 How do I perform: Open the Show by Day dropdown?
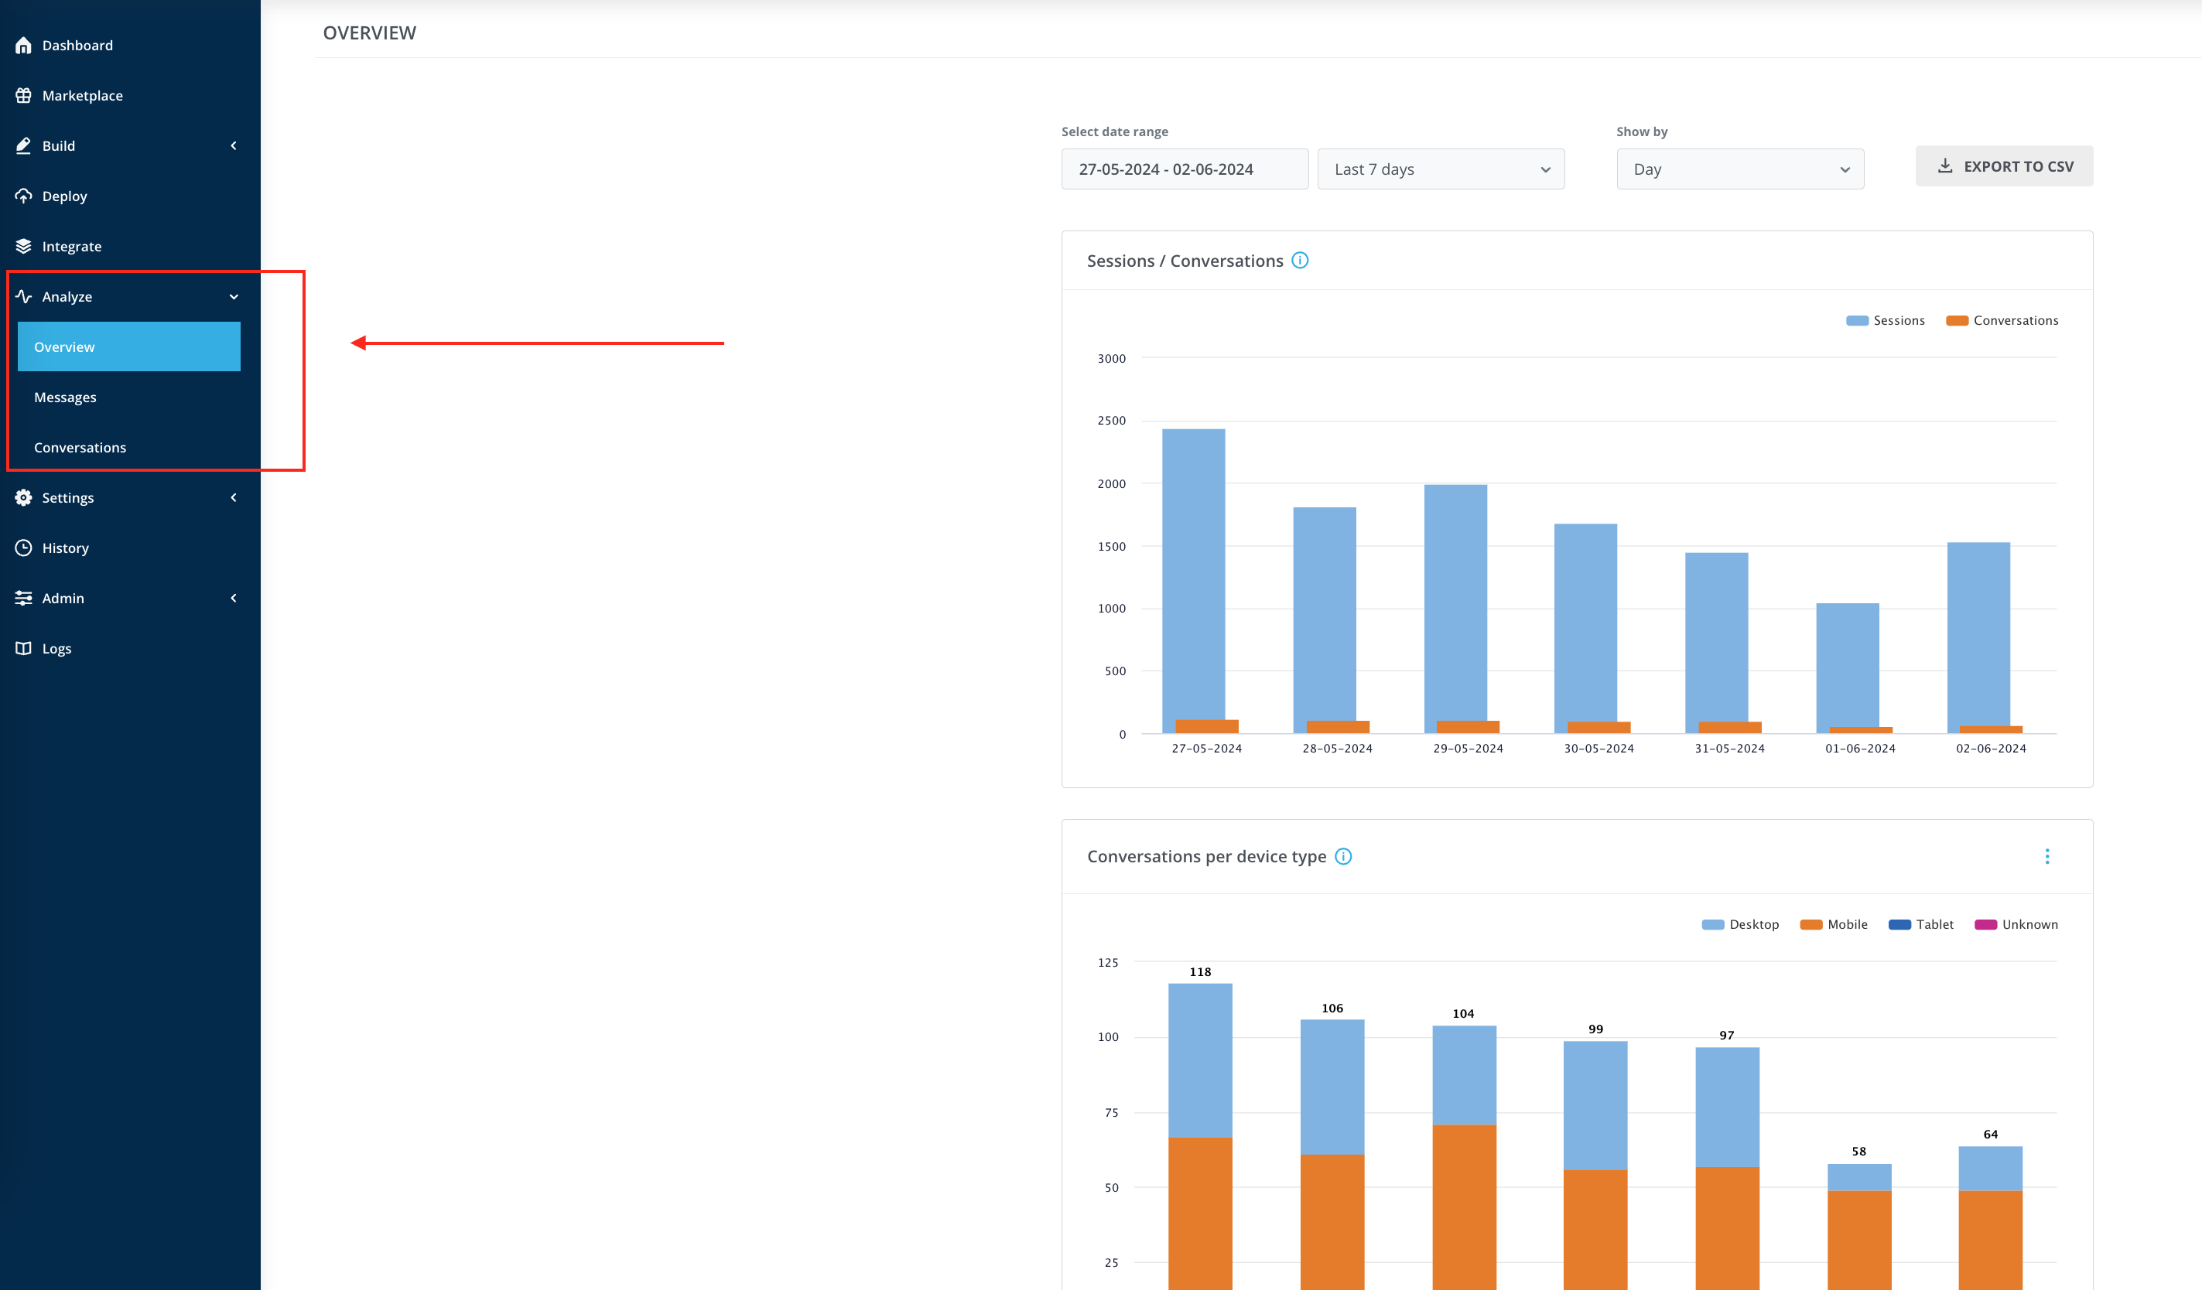pos(1740,169)
